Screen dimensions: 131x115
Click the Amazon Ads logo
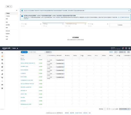6,48
